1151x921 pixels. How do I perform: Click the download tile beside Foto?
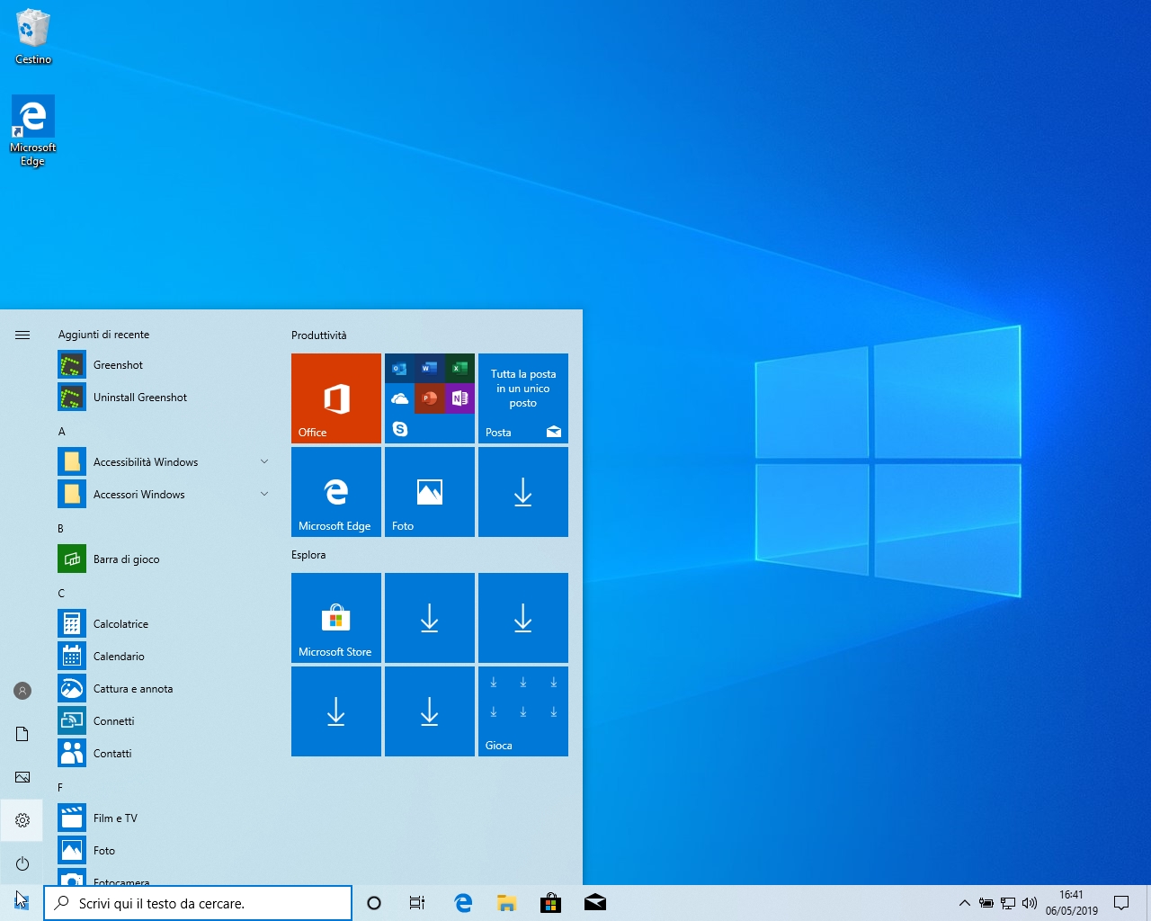click(x=523, y=492)
